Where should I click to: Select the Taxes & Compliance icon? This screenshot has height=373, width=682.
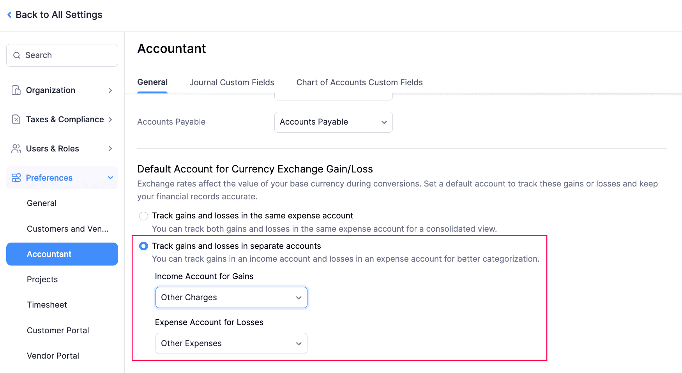tap(16, 119)
